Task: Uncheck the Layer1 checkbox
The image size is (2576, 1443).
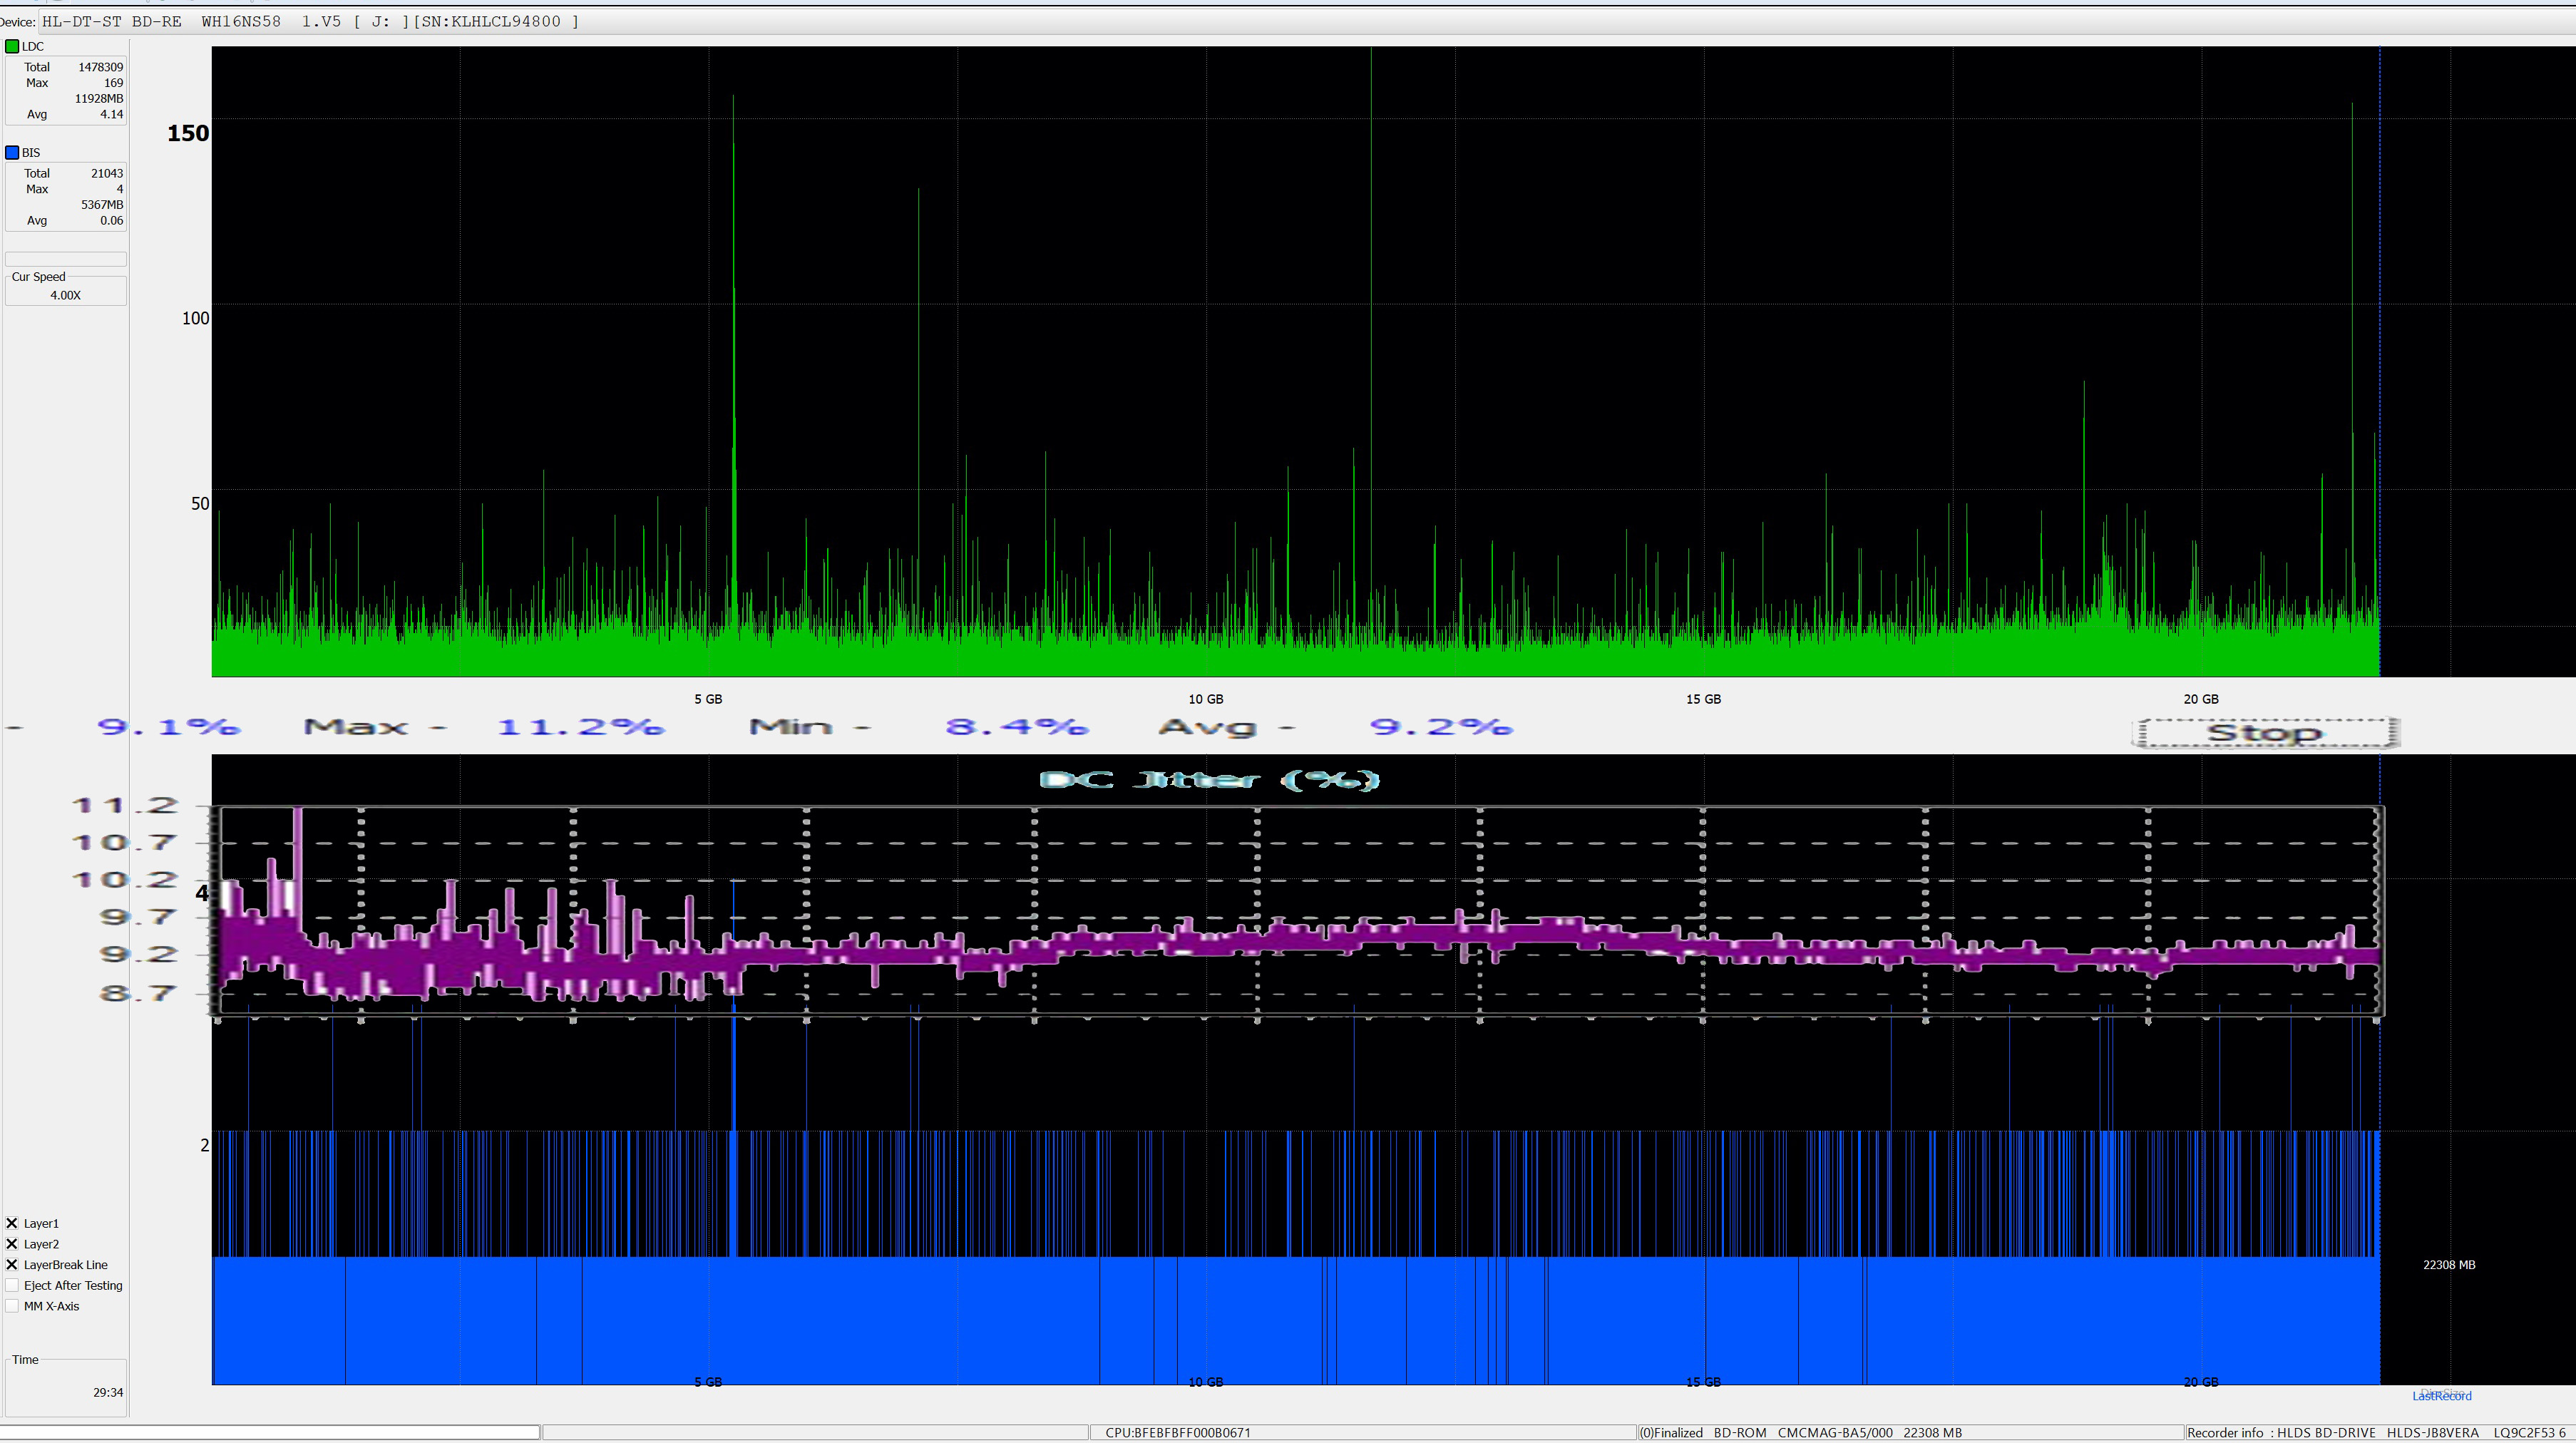Action: point(12,1223)
